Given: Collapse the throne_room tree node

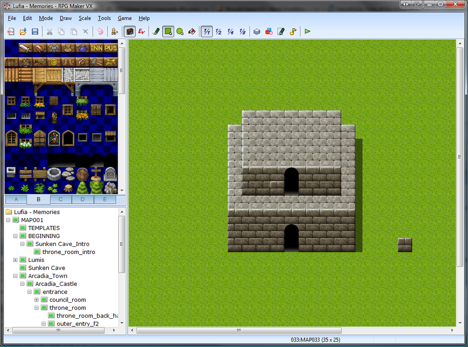Looking at the screenshot, I should tap(37, 308).
